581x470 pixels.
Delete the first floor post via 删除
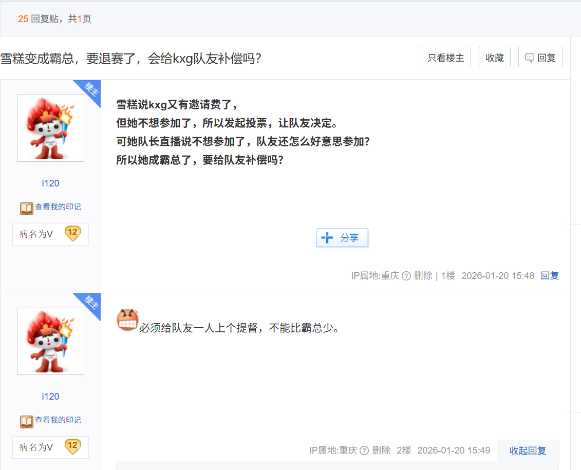(x=423, y=276)
